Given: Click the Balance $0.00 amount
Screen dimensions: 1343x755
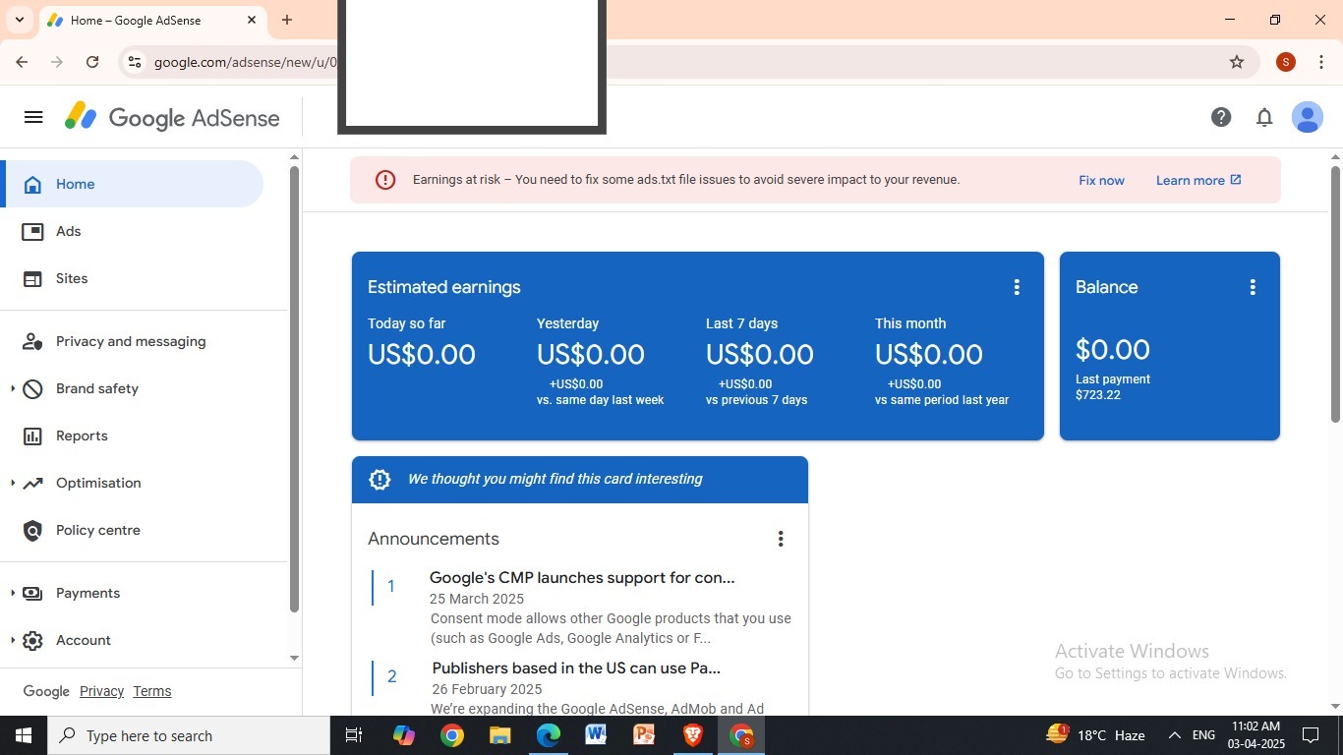Looking at the screenshot, I should pyautogui.click(x=1113, y=349).
